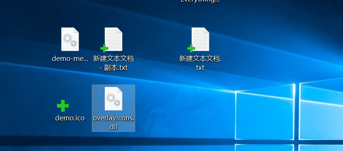Click the demo-me... gear file icon

pyautogui.click(x=70, y=39)
